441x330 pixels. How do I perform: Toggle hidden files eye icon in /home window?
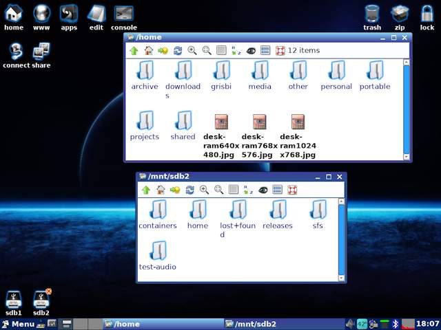coord(251,50)
